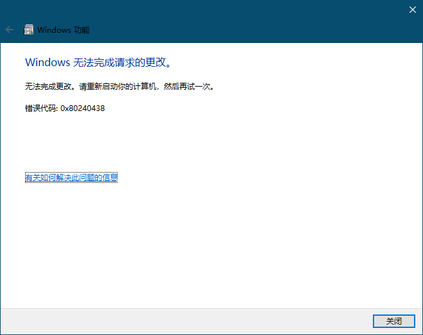
Task: Open the 有关如何解决此问题的信息 link
Action: [71, 178]
